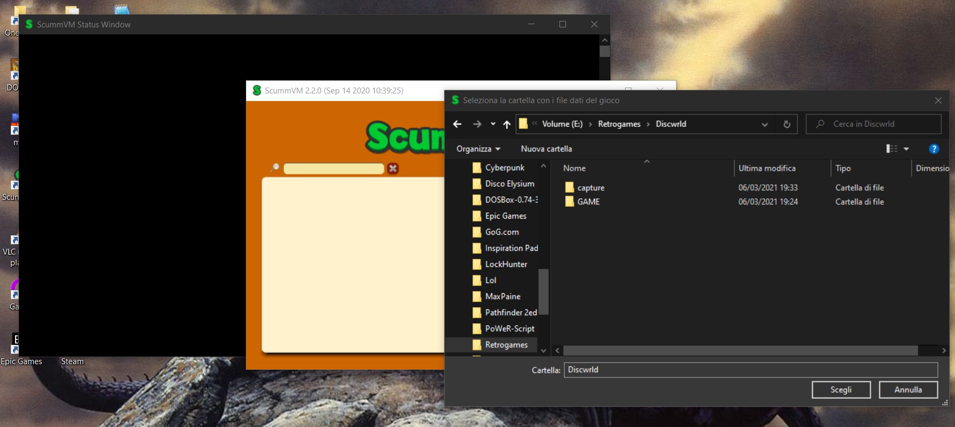Click the GAME folder's yellow icon
955x427 pixels.
(569, 201)
